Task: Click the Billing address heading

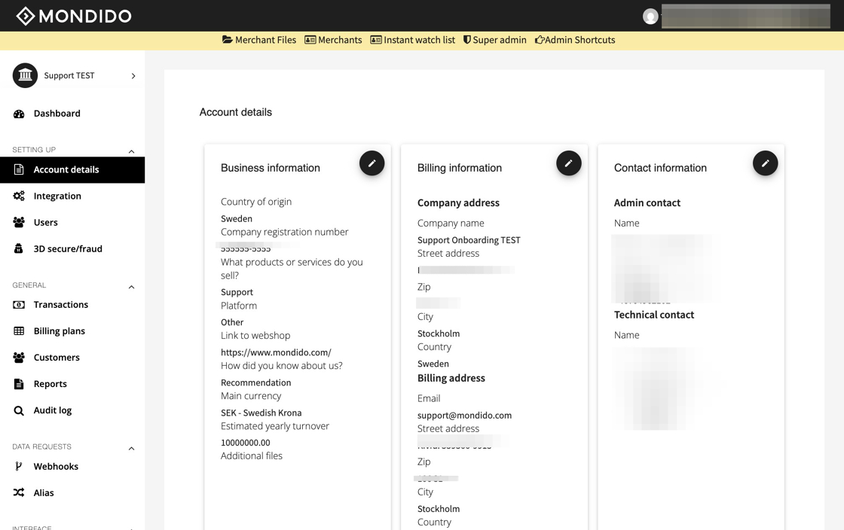Action: tap(451, 379)
